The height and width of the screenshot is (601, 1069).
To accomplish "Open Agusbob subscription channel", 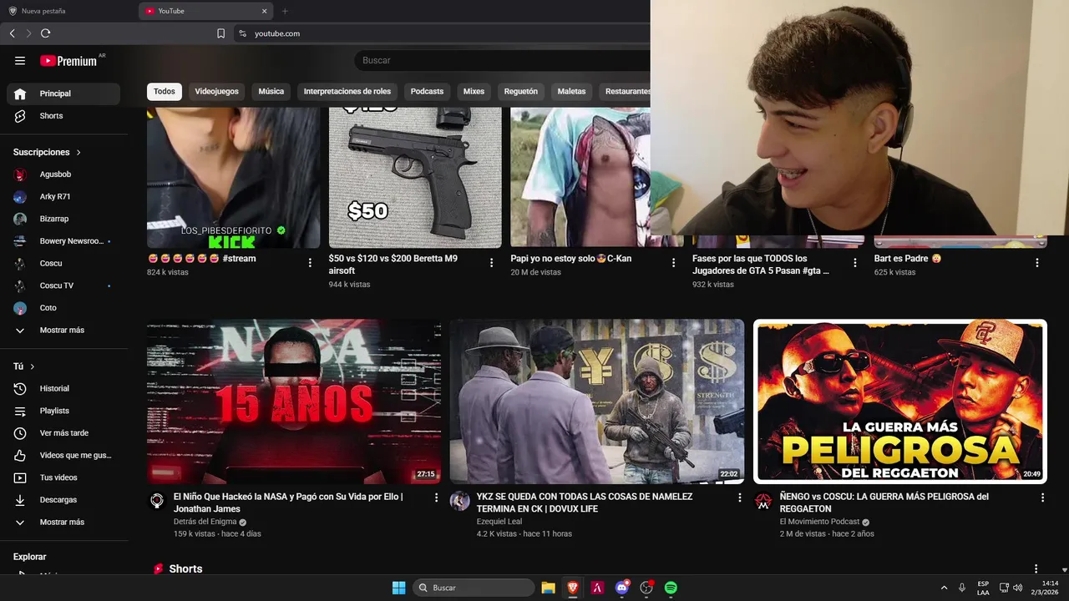I will pyautogui.click(x=63, y=174).
